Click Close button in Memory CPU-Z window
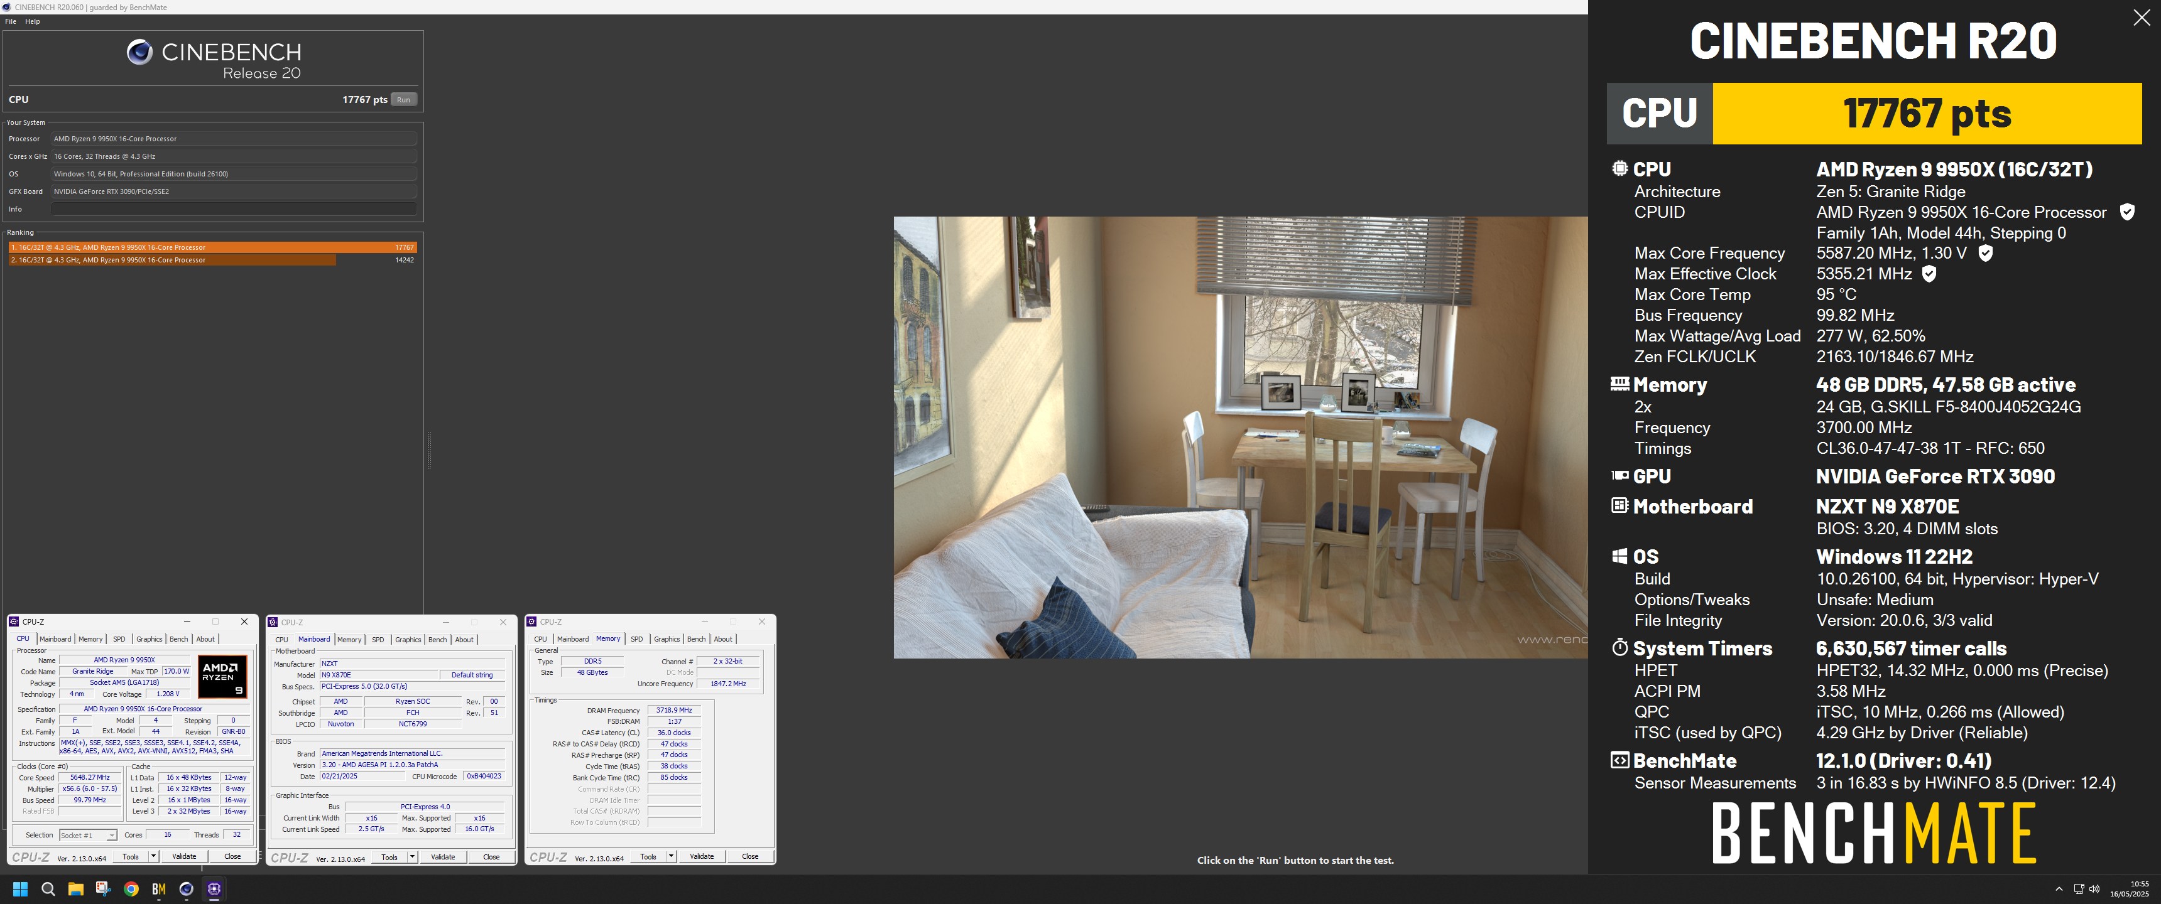2161x904 pixels. (750, 856)
